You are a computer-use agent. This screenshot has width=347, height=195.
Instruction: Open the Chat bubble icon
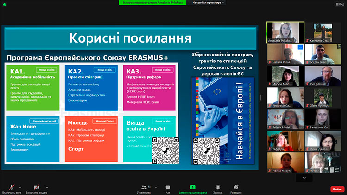pyautogui.click(x=167, y=188)
